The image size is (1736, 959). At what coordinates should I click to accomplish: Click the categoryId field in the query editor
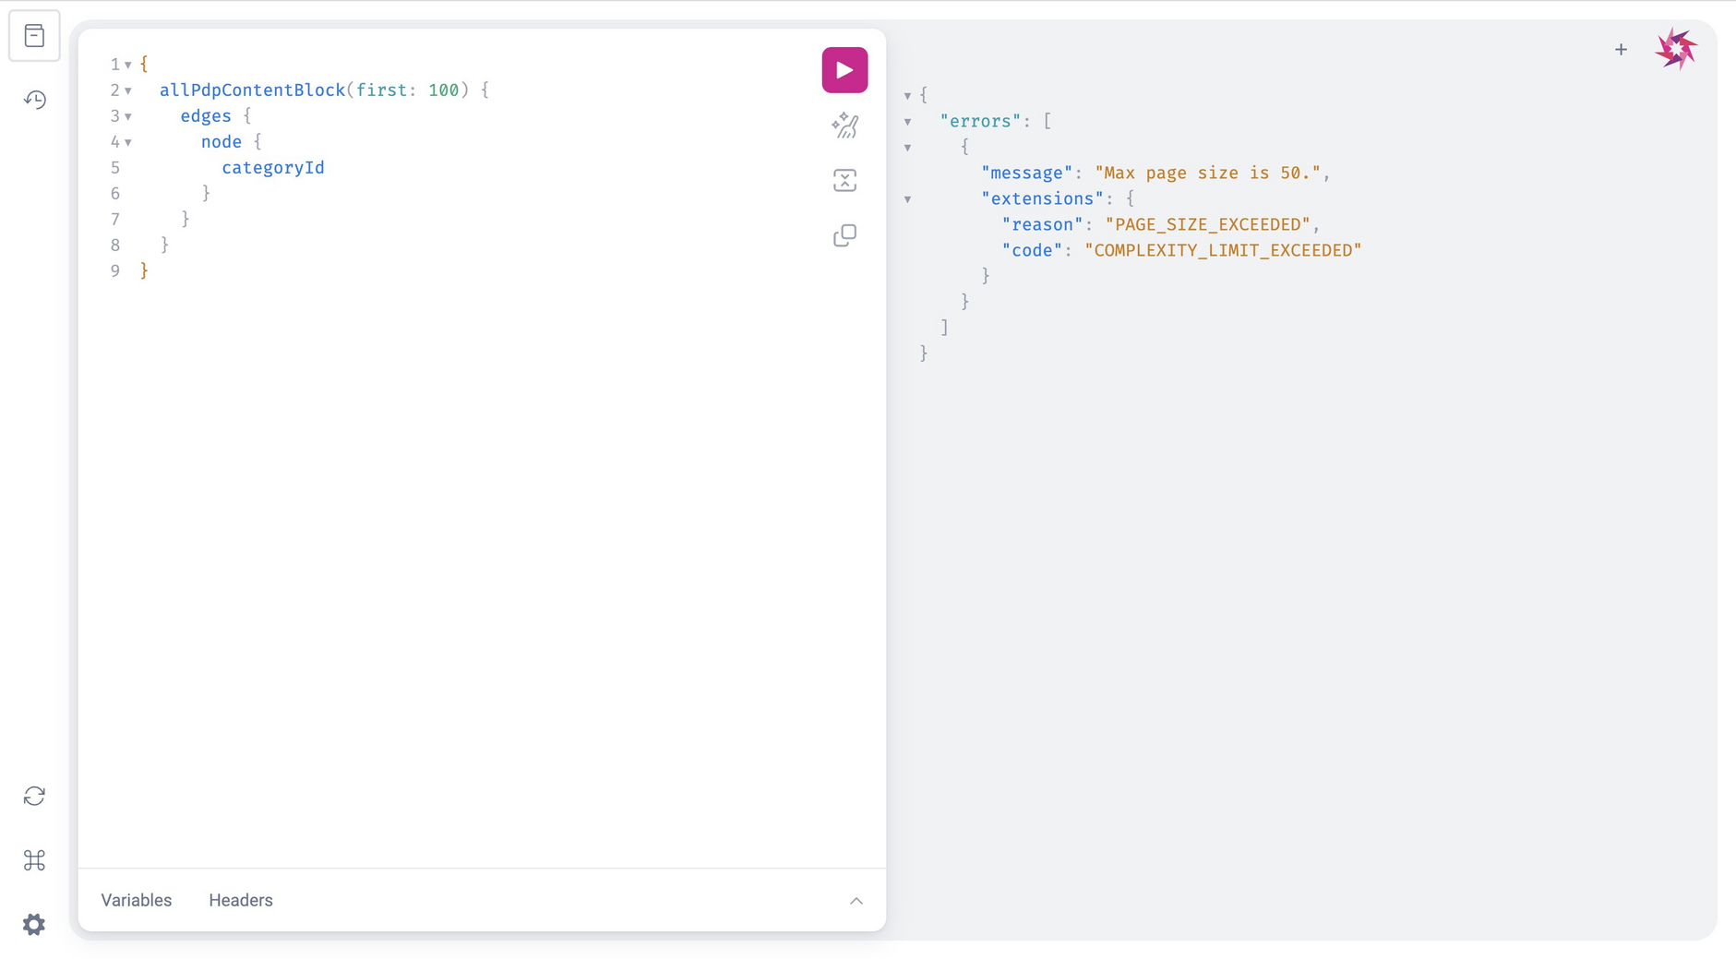272,168
